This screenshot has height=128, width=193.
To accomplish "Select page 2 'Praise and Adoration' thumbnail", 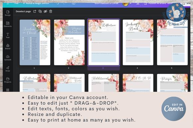I will (x=69, y=42).
